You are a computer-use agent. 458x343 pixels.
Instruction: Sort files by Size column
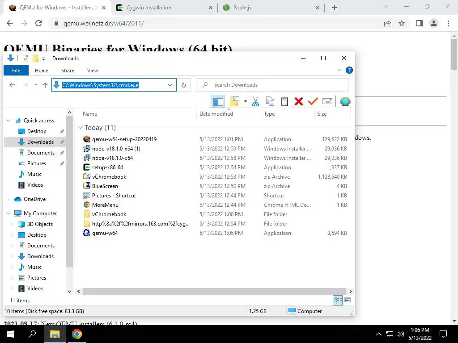coord(322,114)
